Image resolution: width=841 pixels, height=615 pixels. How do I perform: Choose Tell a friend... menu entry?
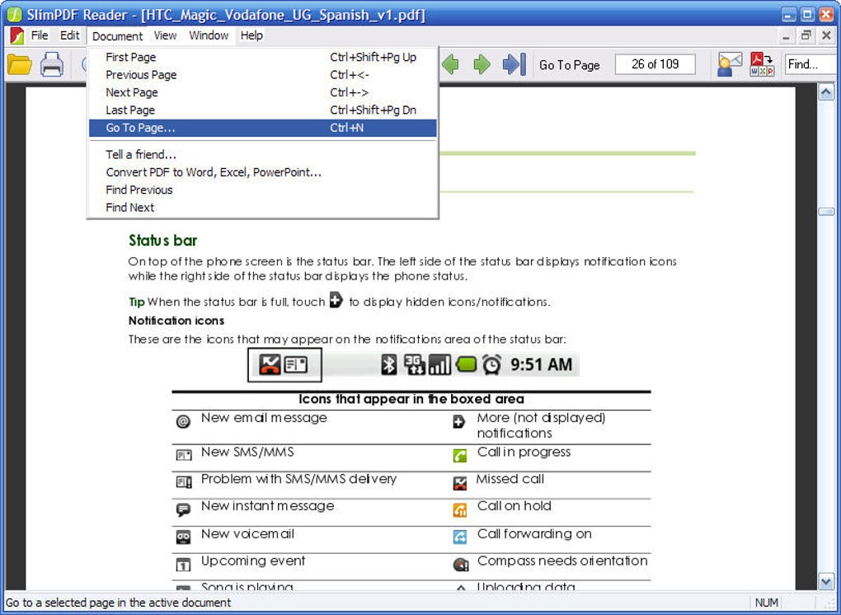pos(263,154)
